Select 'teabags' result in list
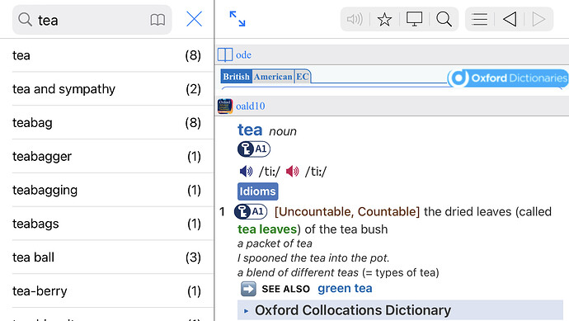569x321 pixels. 106,224
